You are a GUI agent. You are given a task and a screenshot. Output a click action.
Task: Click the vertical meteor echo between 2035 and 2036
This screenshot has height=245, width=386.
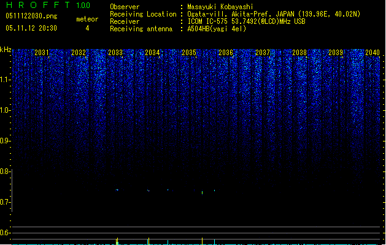click(203, 192)
